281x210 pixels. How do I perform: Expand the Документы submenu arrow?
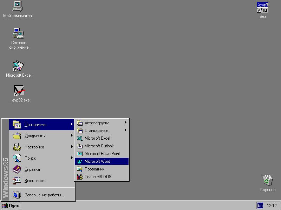72,135
